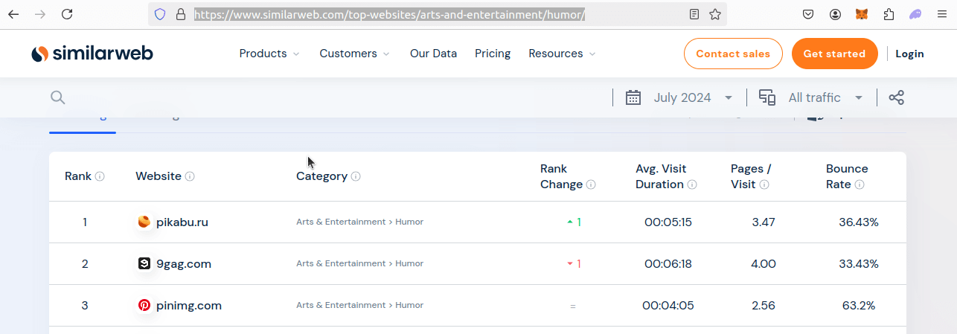Click the Get started button
The width and height of the screenshot is (957, 334).
pyautogui.click(x=834, y=54)
